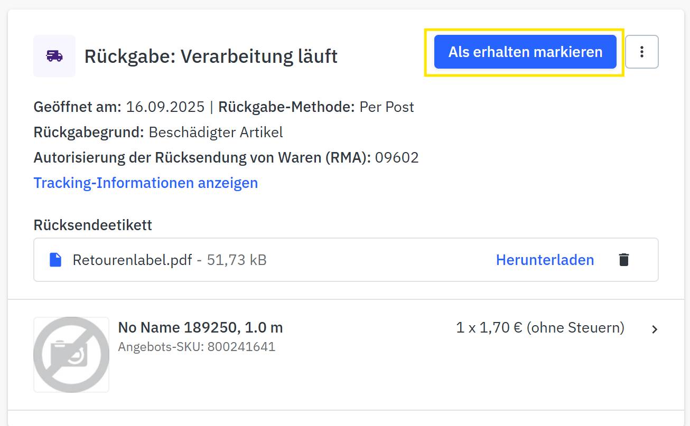Click the 'Retourenlabel.pdf' file name

[x=132, y=260]
